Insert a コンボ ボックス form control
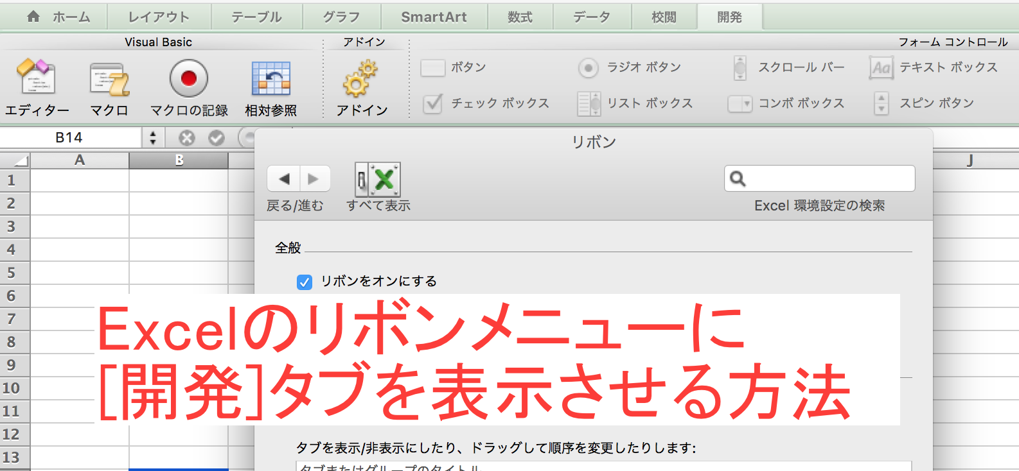This screenshot has height=471, width=1019. click(x=786, y=103)
